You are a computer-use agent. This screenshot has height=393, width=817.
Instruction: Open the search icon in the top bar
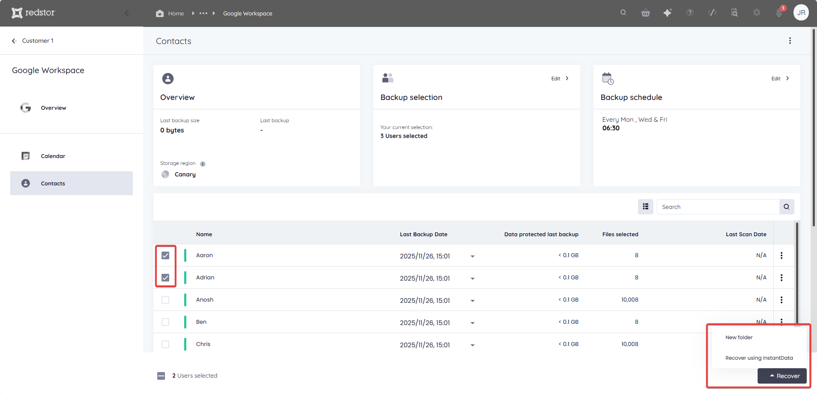click(x=623, y=13)
